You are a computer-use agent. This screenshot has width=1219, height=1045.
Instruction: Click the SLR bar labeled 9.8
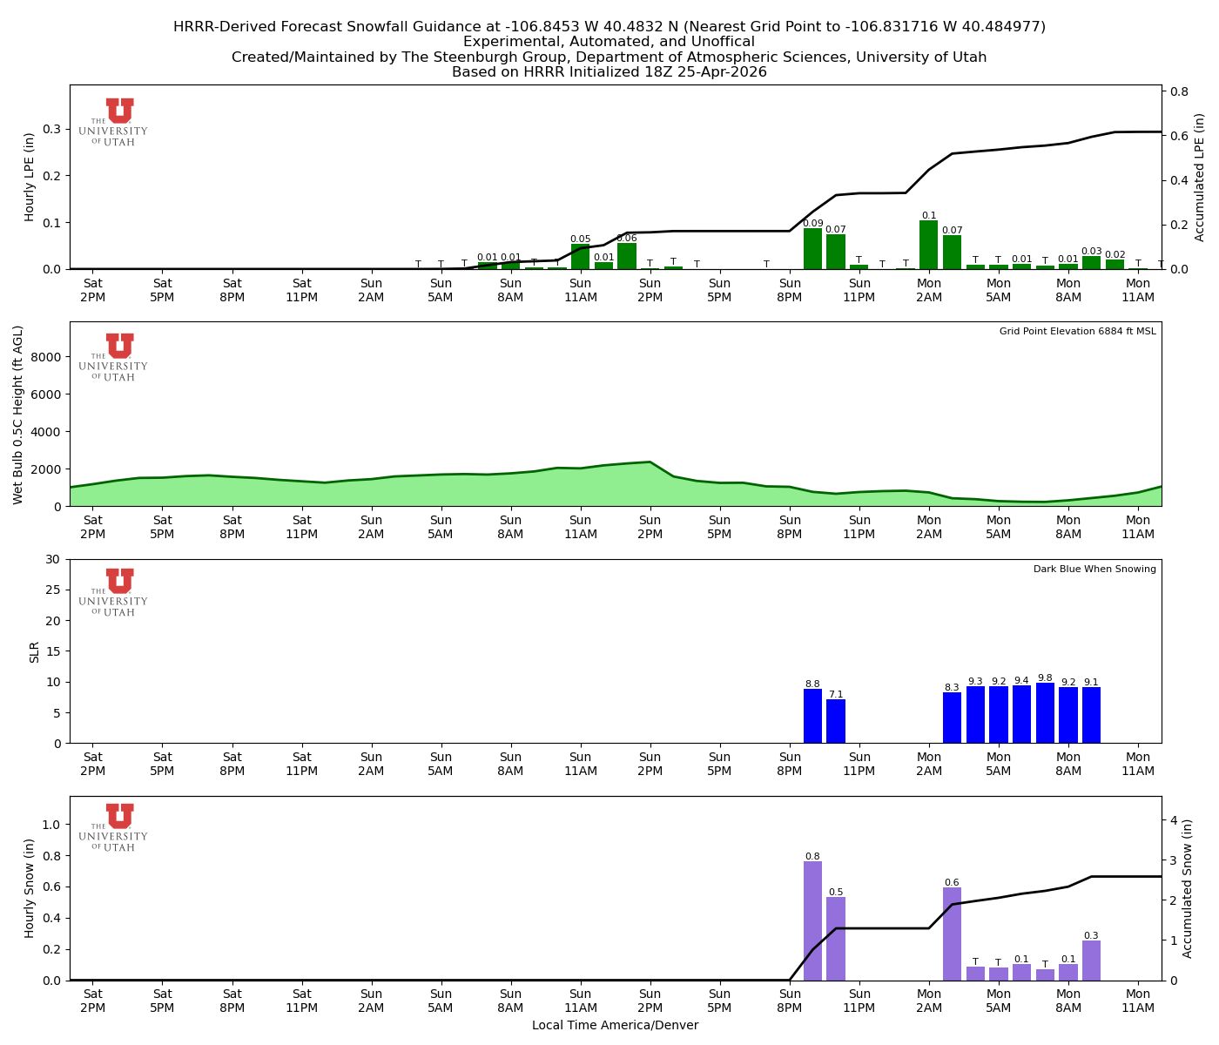tap(1046, 714)
